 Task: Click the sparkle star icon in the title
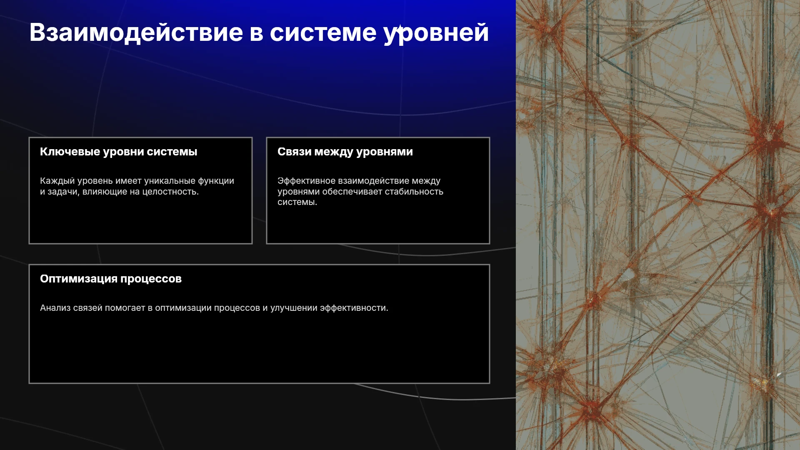(x=399, y=29)
